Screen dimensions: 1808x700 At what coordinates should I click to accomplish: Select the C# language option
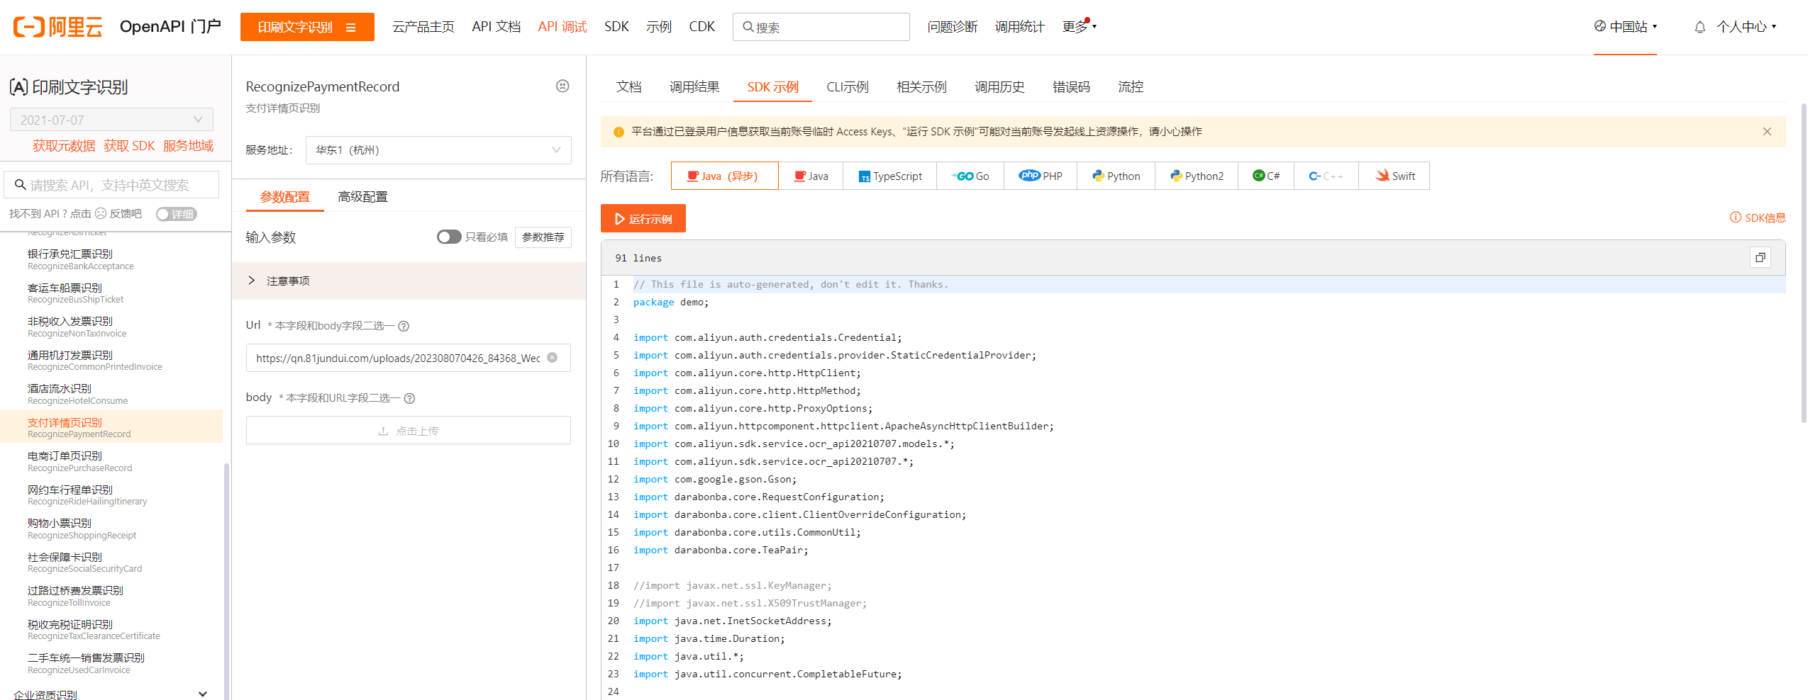tap(1266, 176)
